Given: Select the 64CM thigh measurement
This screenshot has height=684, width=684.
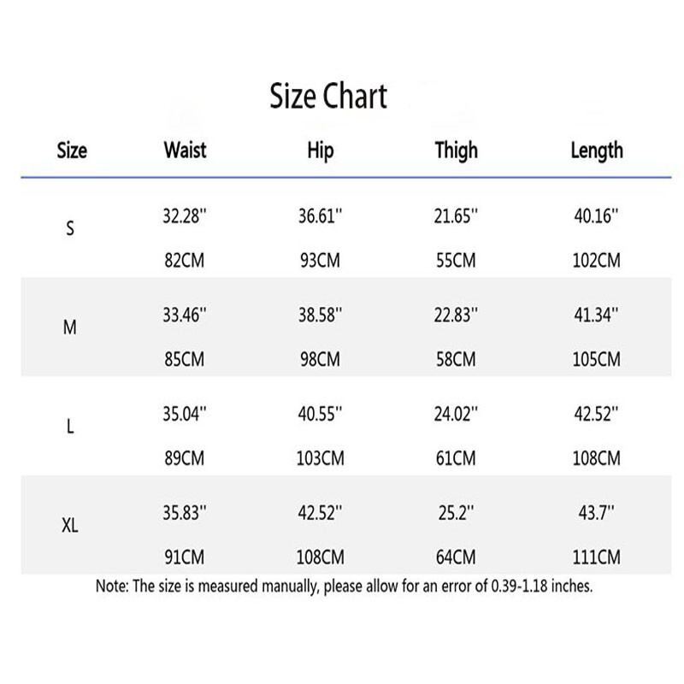Looking at the screenshot, I should [454, 557].
